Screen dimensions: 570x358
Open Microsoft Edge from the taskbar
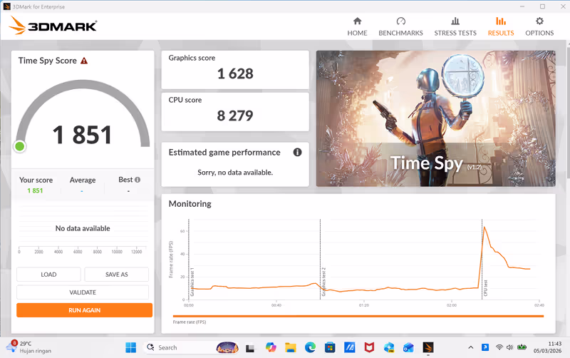point(310,347)
